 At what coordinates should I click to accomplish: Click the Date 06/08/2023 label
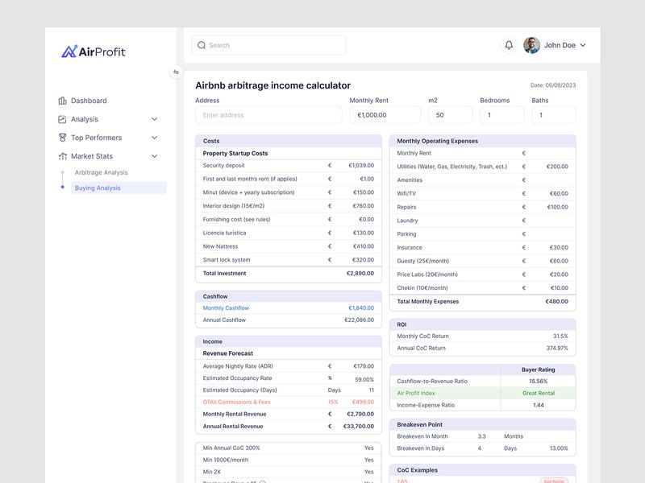click(553, 85)
